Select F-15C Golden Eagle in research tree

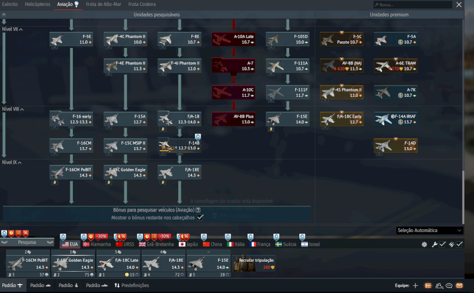126,172
